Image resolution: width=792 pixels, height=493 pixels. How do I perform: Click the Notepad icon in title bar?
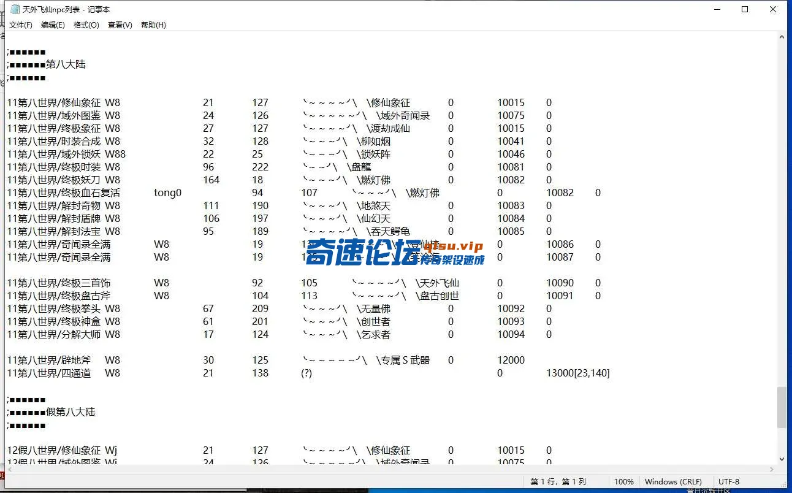pyautogui.click(x=15, y=9)
